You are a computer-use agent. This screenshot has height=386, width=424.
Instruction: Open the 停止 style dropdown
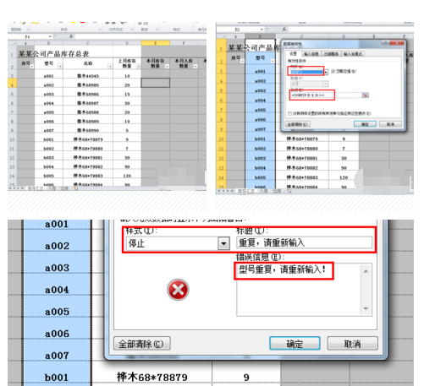pos(223,243)
